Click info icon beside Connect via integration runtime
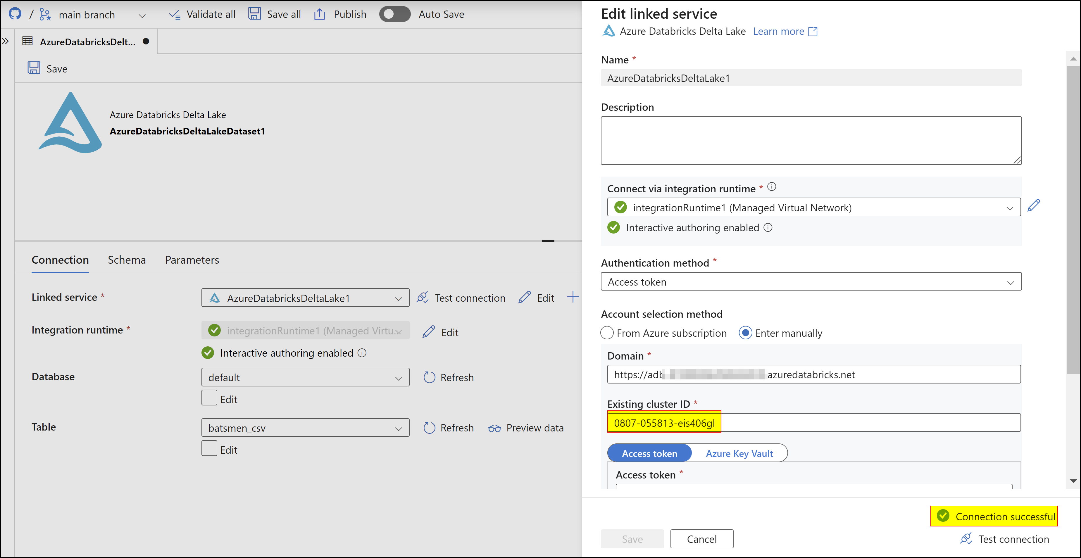 (x=772, y=187)
